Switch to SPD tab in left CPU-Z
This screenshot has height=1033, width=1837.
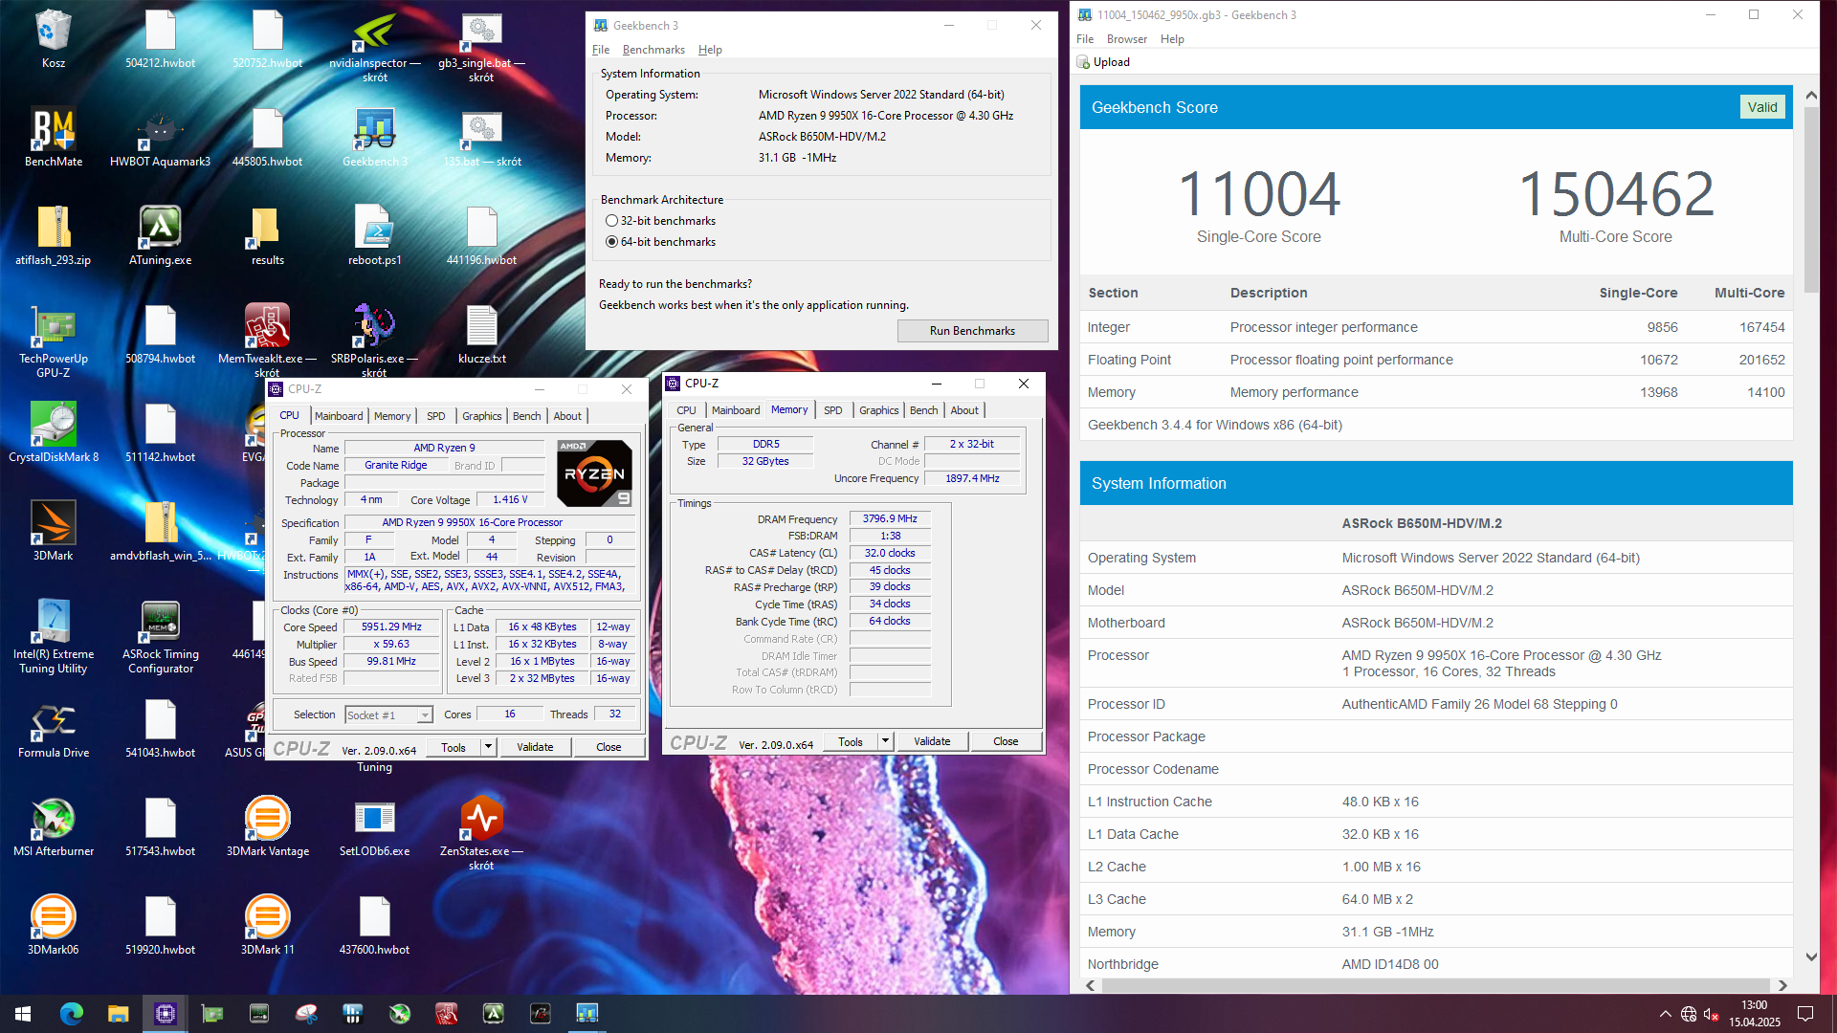[435, 416]
